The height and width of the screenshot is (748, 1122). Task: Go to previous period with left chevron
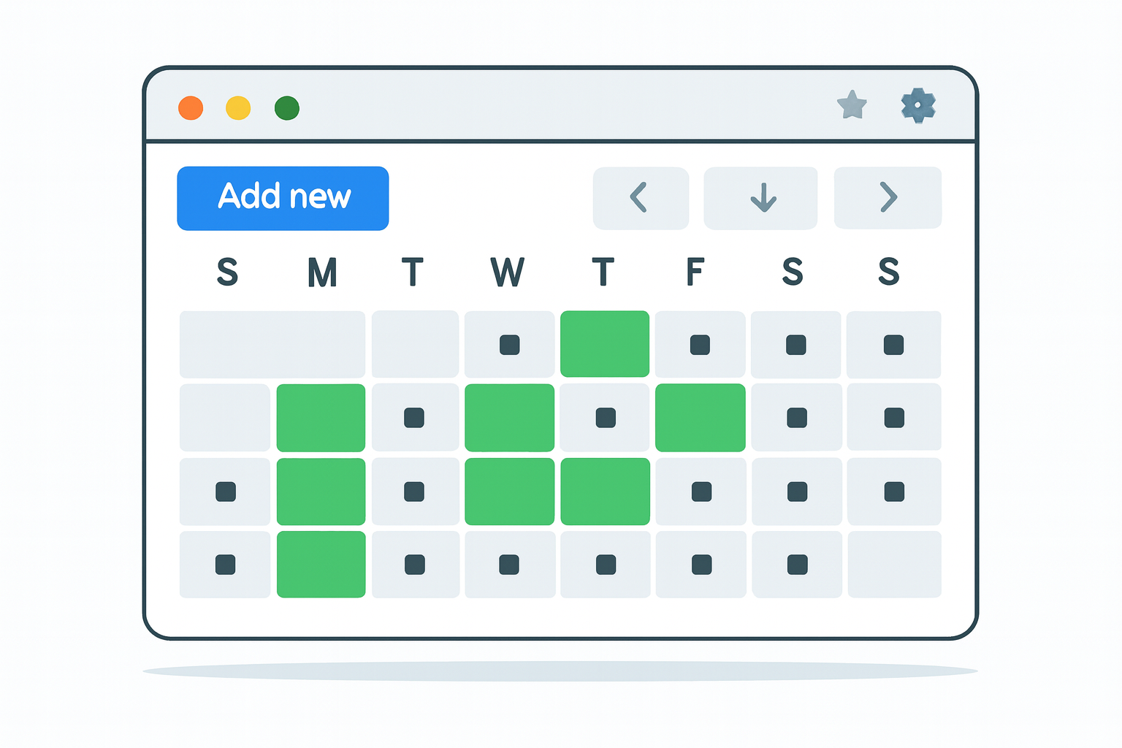pyautogui.click(x=641, y=198)
